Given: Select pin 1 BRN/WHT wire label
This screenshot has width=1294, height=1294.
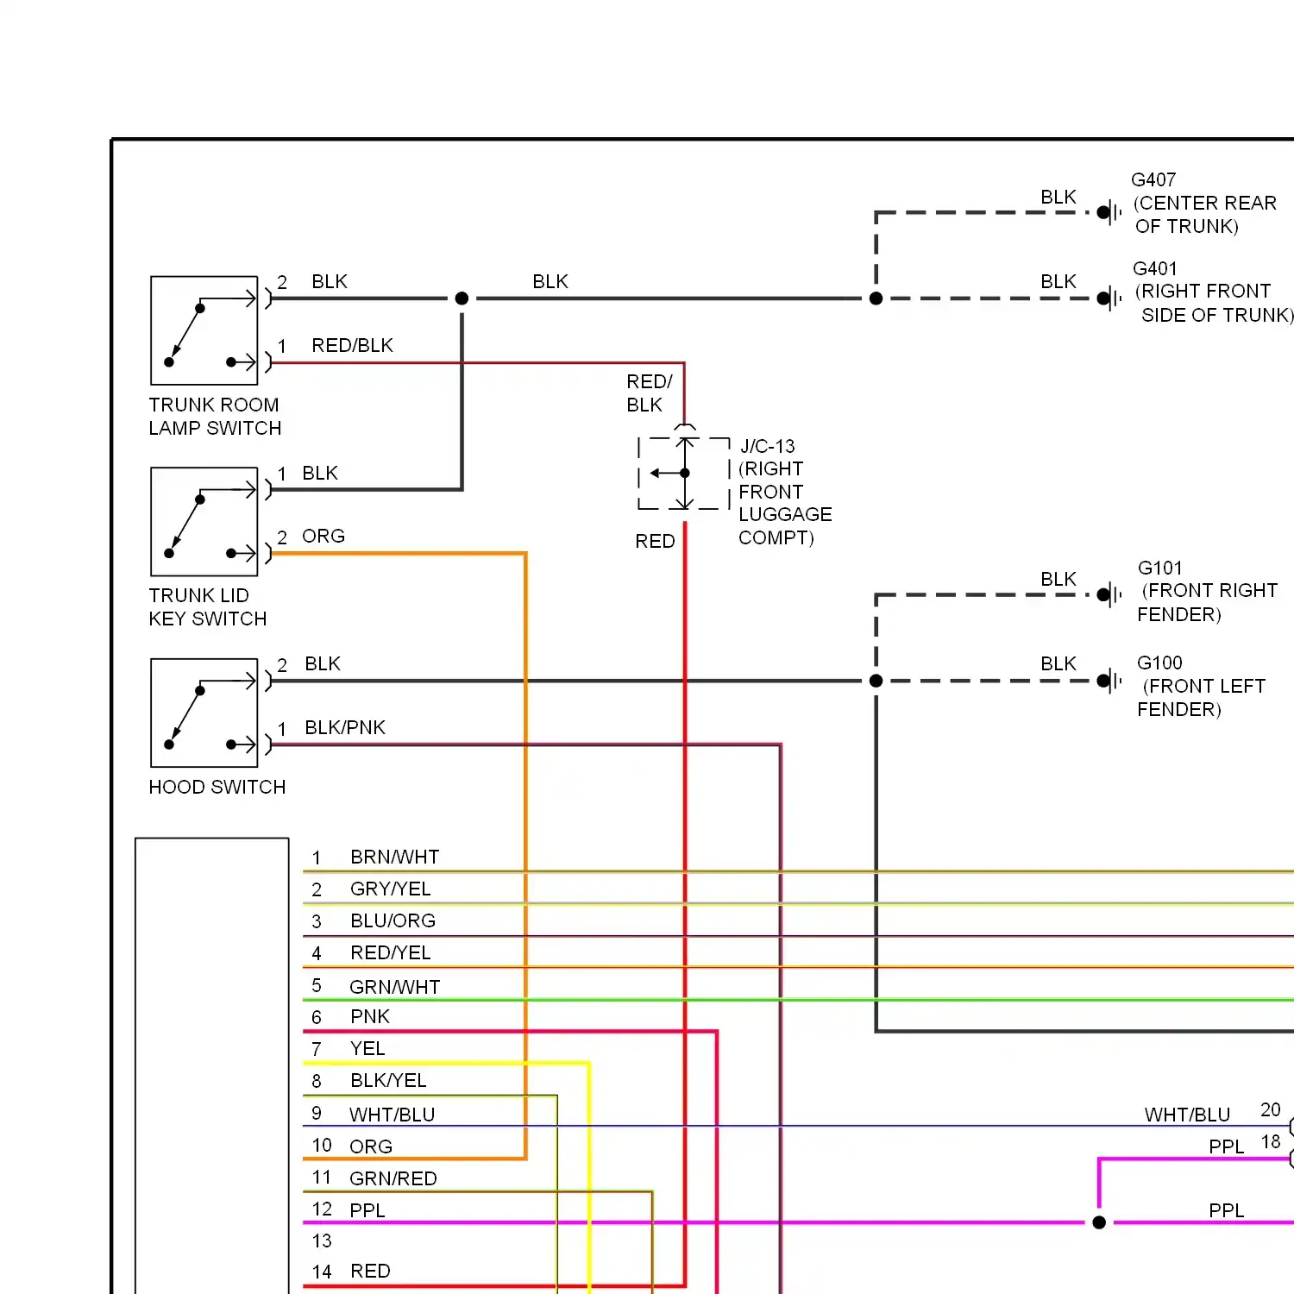Looking at the screenshot, I should 395,857.
